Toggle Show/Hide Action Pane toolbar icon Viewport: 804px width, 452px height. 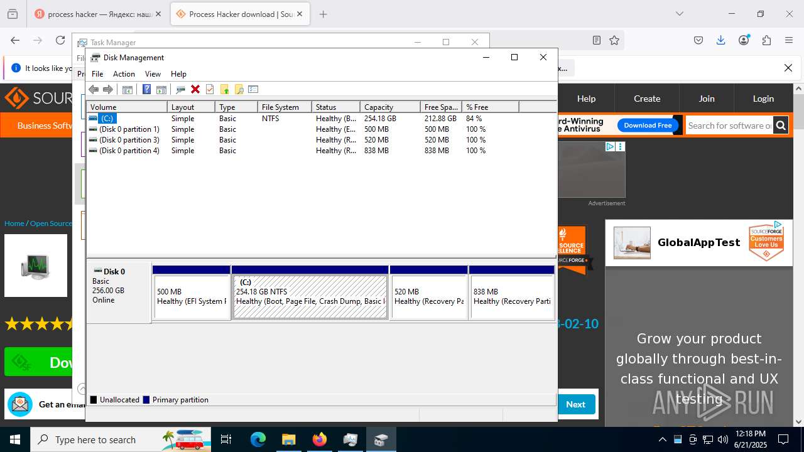[161, 89]
